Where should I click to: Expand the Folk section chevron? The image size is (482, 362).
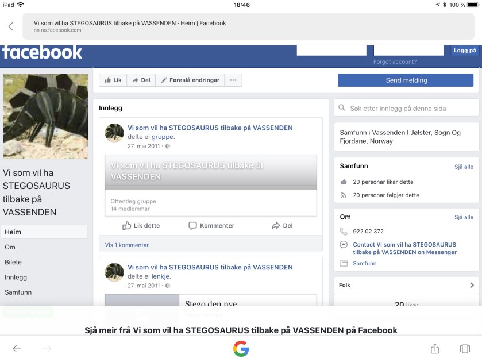[472, 285]
